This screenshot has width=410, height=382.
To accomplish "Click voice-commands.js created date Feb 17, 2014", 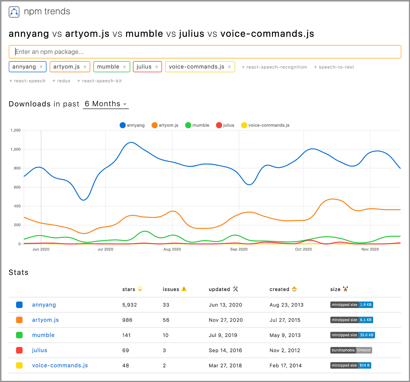I will pos(286,366).
